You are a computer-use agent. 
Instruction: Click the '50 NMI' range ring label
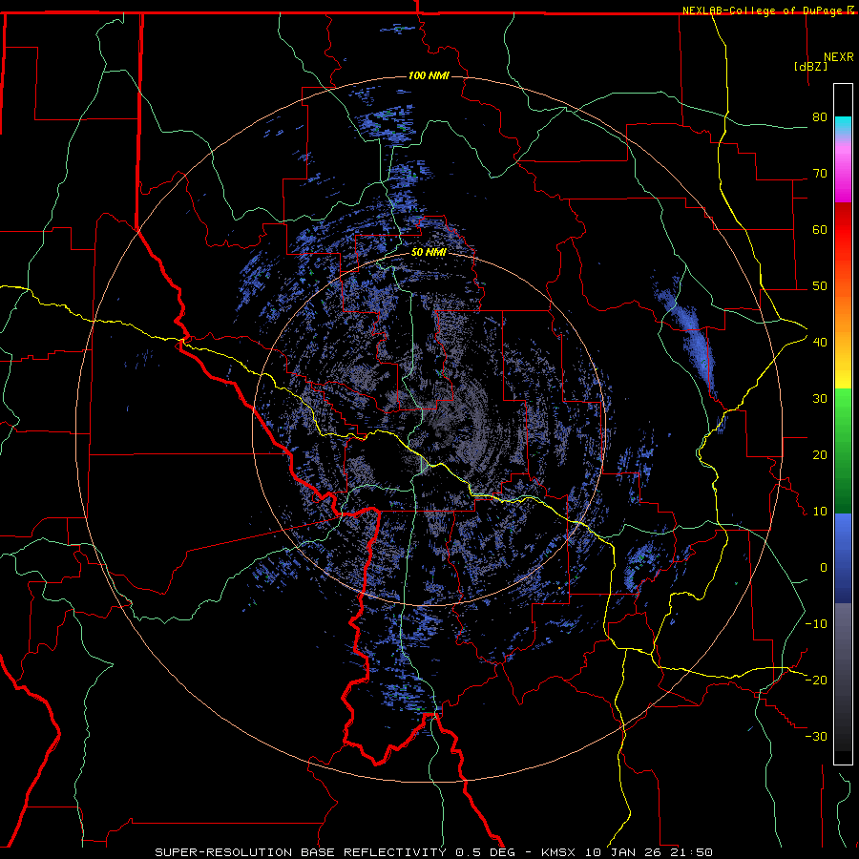[429, 253]
